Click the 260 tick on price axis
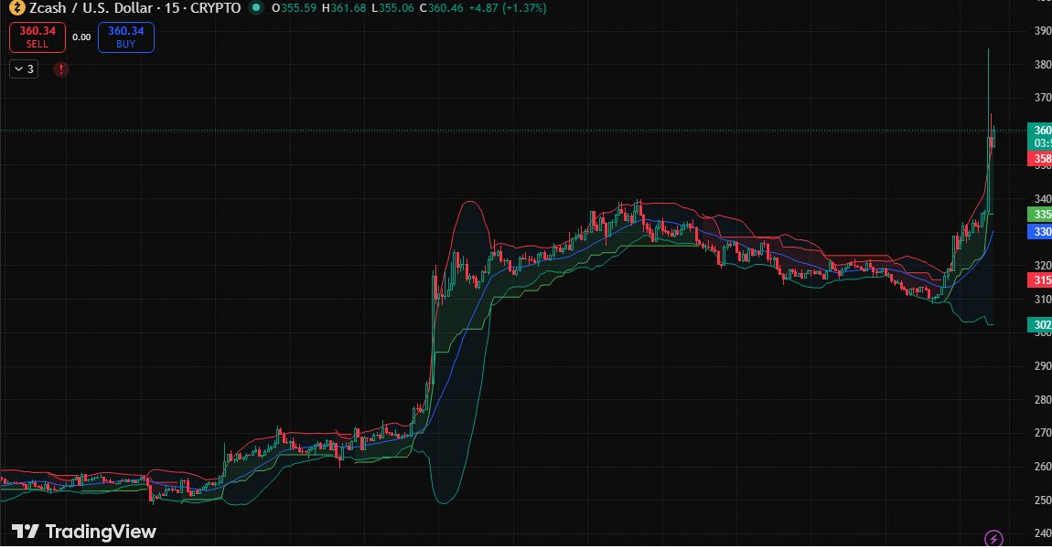The image size is (1052, 548). click(1043, 467)
